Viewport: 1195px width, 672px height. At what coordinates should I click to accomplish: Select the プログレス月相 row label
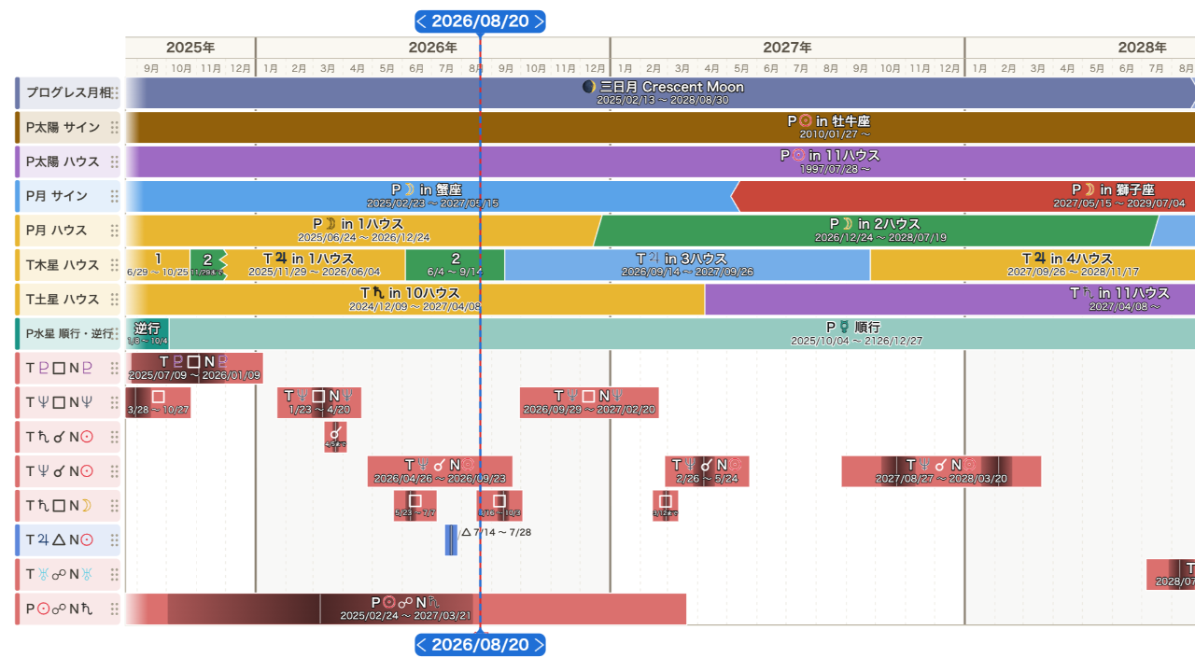tap(69, 93)
